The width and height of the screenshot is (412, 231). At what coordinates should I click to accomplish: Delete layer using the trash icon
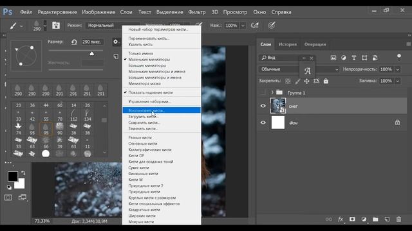point(398,219)
